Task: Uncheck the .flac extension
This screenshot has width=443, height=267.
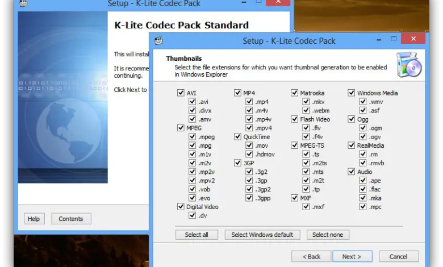Action: (x=363, y=189)
